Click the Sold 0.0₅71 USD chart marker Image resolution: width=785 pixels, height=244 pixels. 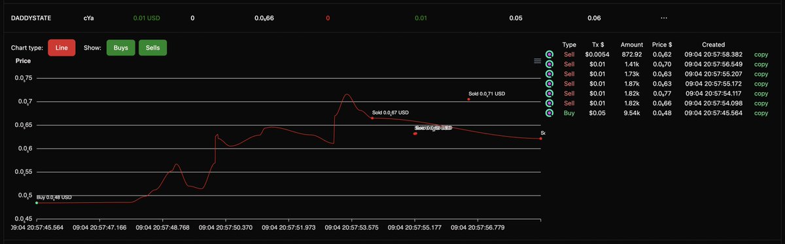tap(468, 99)
